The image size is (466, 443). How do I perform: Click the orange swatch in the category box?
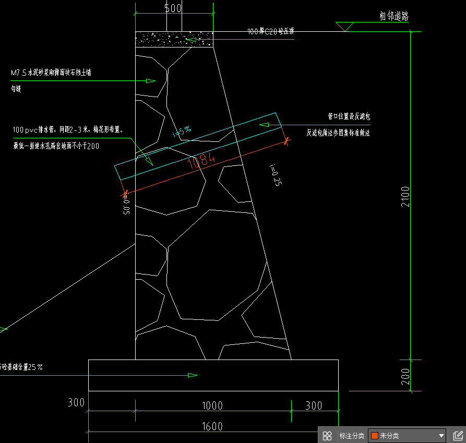pos(374,436)
